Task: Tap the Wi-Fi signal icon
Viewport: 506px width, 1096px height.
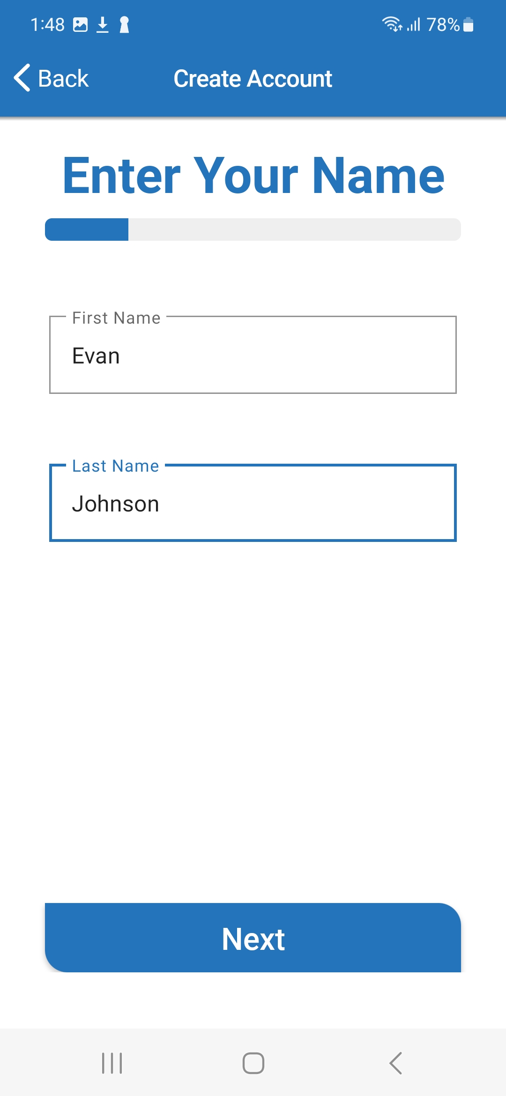Action: (x=392, y=24)
